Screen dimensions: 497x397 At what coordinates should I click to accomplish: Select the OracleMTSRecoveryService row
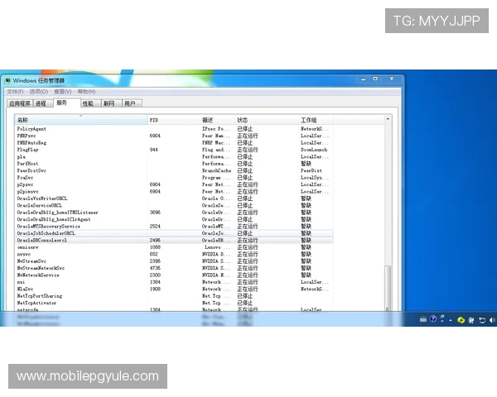coord(174,227)
